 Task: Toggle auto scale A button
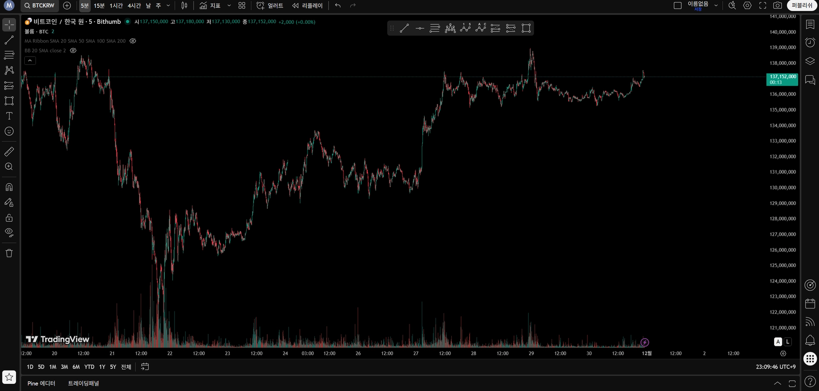pyautogui.click(x=778, y=342)
